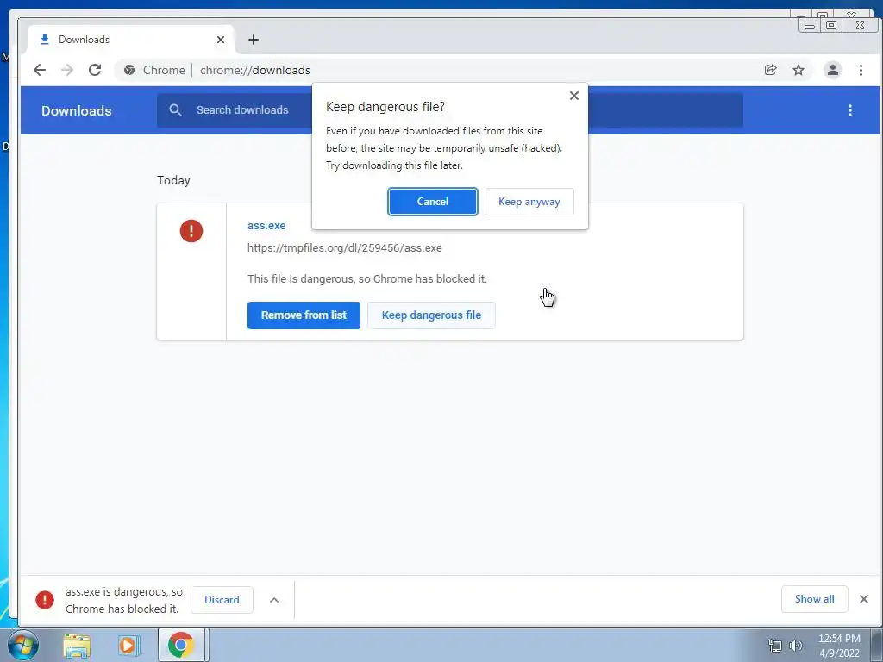Click Show all downloads button
This screenshot has height=662, width=883.
[x=814, y=599]
